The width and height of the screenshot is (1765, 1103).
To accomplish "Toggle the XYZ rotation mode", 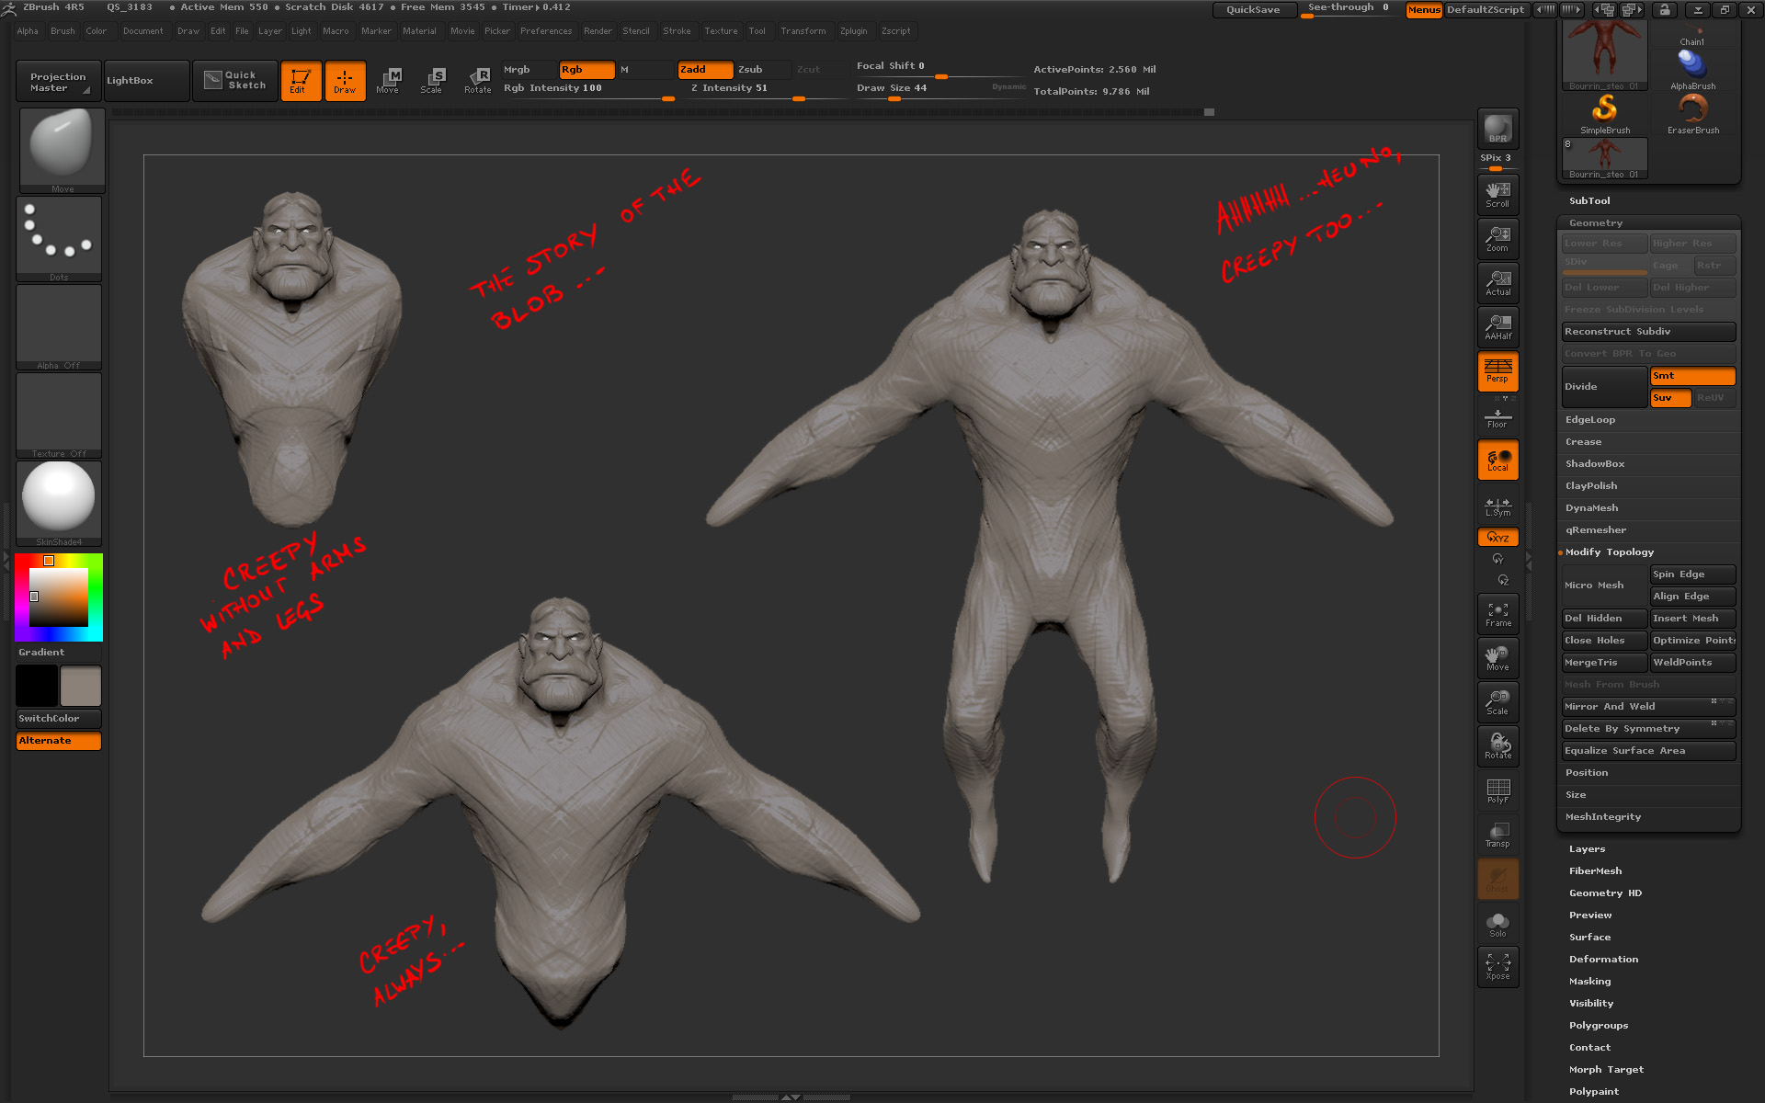I will 1497,537.
